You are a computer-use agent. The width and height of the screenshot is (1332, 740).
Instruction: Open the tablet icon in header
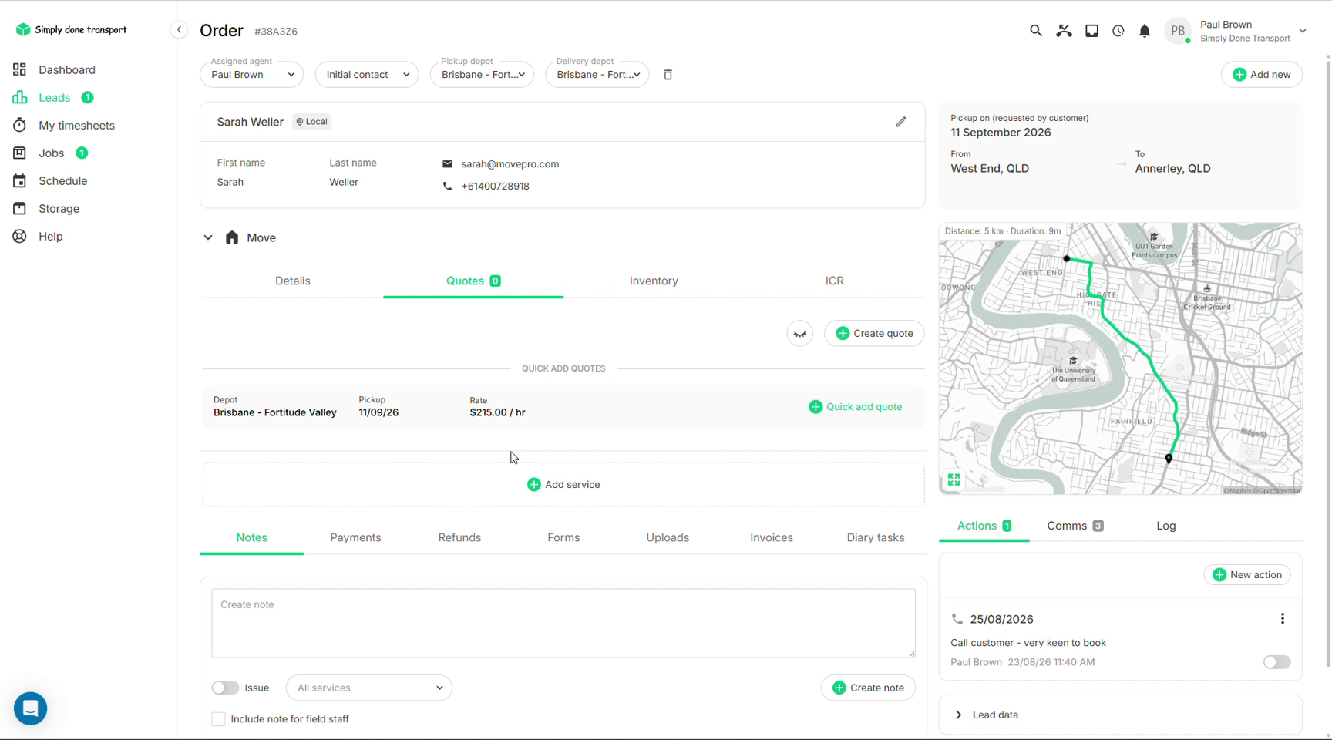[x=1091, y=31]
